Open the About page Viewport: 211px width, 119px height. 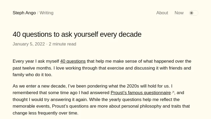[x=162, y=13]
